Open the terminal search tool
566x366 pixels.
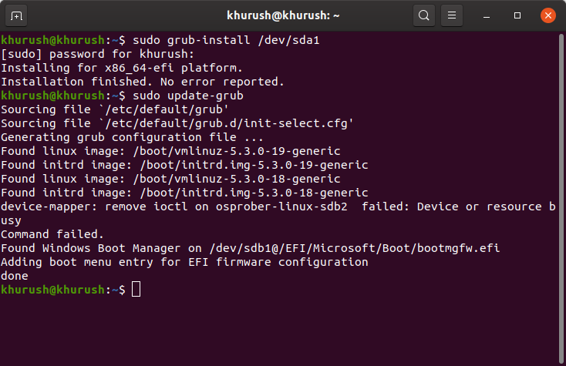click(x=424, y=15)
